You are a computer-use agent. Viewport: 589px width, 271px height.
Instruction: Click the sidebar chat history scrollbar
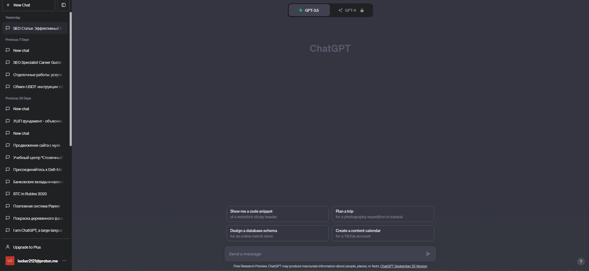pos(71,79)
